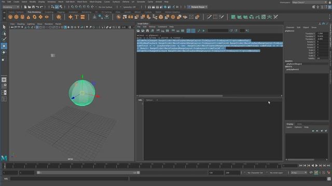Click the New scene icon
This screenshot has width=332, height=186.
pyautogui.click(x=25, y=7)
